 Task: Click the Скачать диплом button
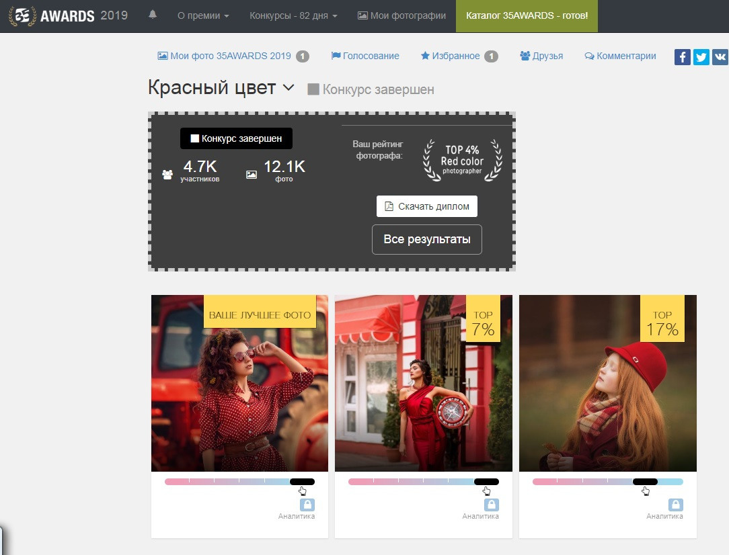426,206
